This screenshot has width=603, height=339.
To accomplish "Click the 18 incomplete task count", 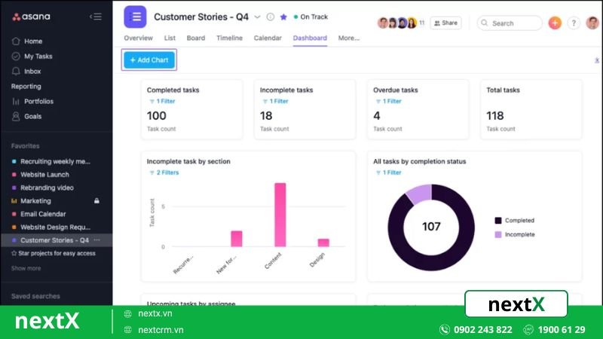I will tap(266, 116).
